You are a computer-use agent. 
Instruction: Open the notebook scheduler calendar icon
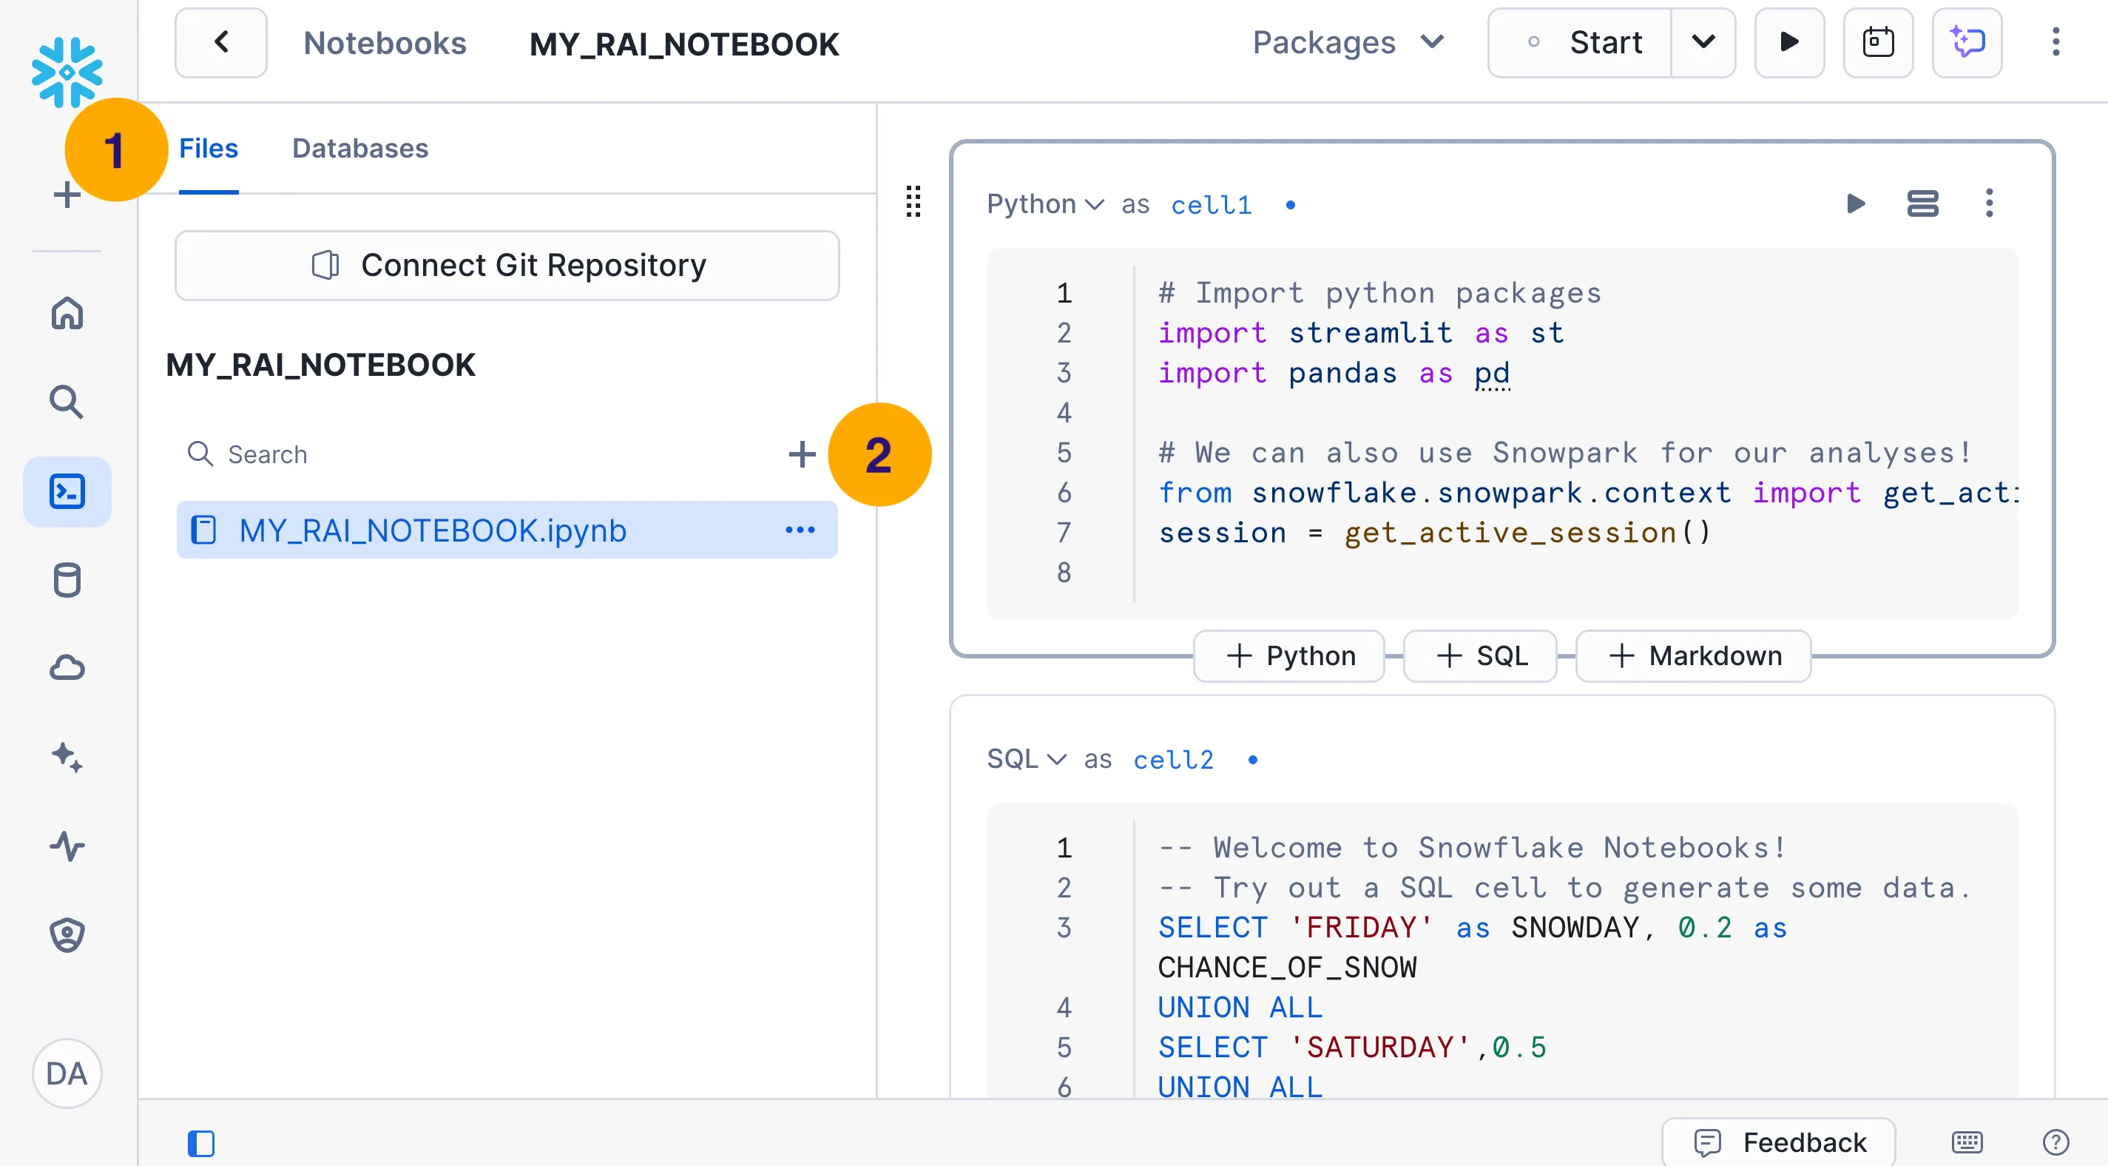[1877, 43]
